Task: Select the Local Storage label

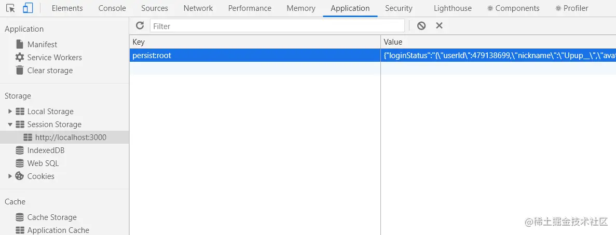Action: 50,112
